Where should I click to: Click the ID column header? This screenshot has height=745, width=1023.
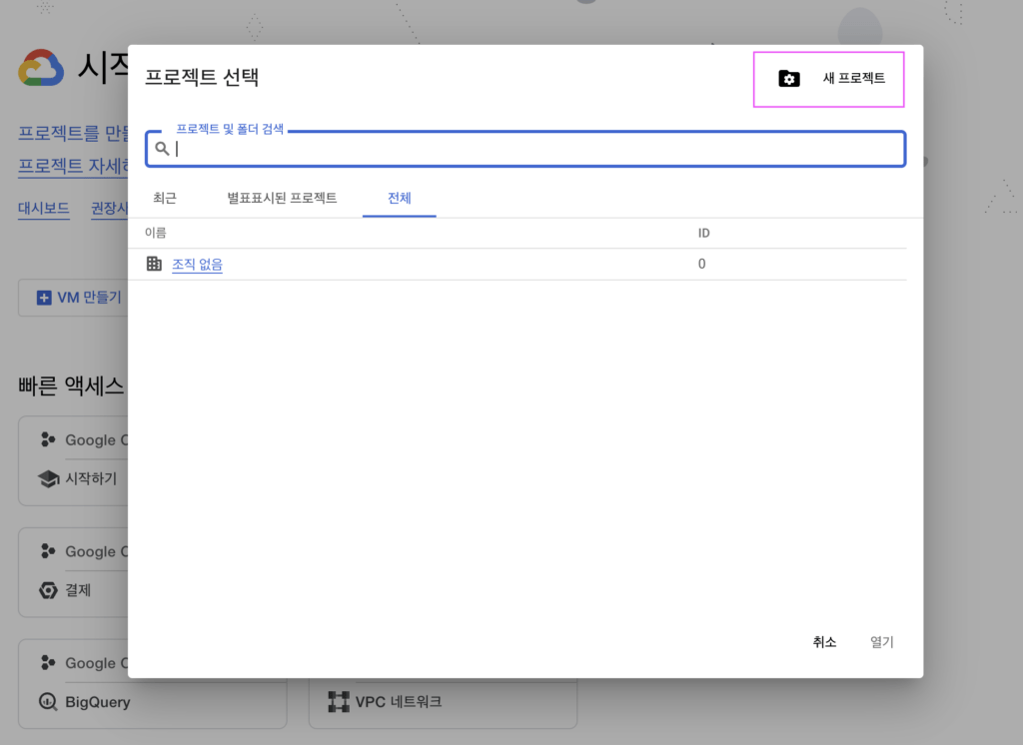coord(703,233)
